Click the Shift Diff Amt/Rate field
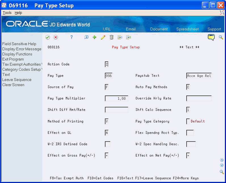Image resolution: width=226 pixels, height=183 pixels. (117, 110)
